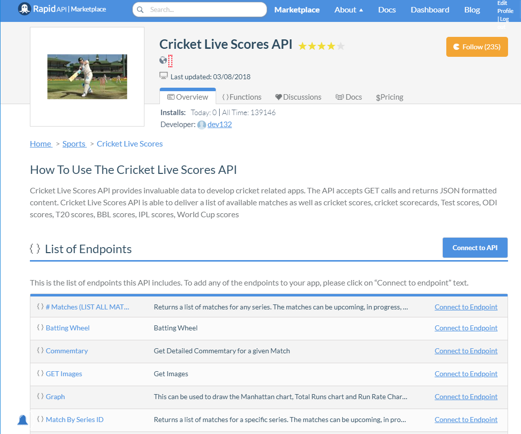Click Connect to Endpoint for Graph
The image size is (521, 434).
point(466,397)
